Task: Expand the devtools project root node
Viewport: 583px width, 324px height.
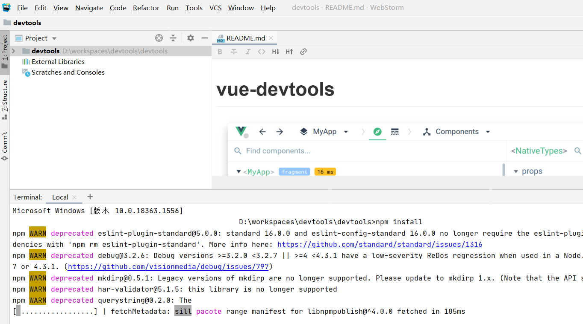Action: [x=14, y=51]
